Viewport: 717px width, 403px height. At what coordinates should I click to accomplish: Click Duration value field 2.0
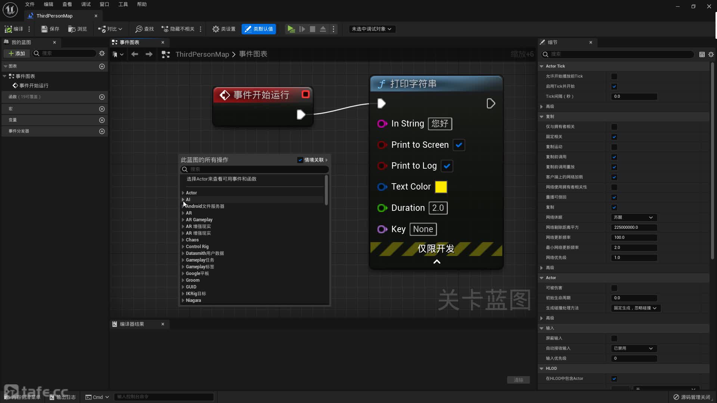pos(438,208)
